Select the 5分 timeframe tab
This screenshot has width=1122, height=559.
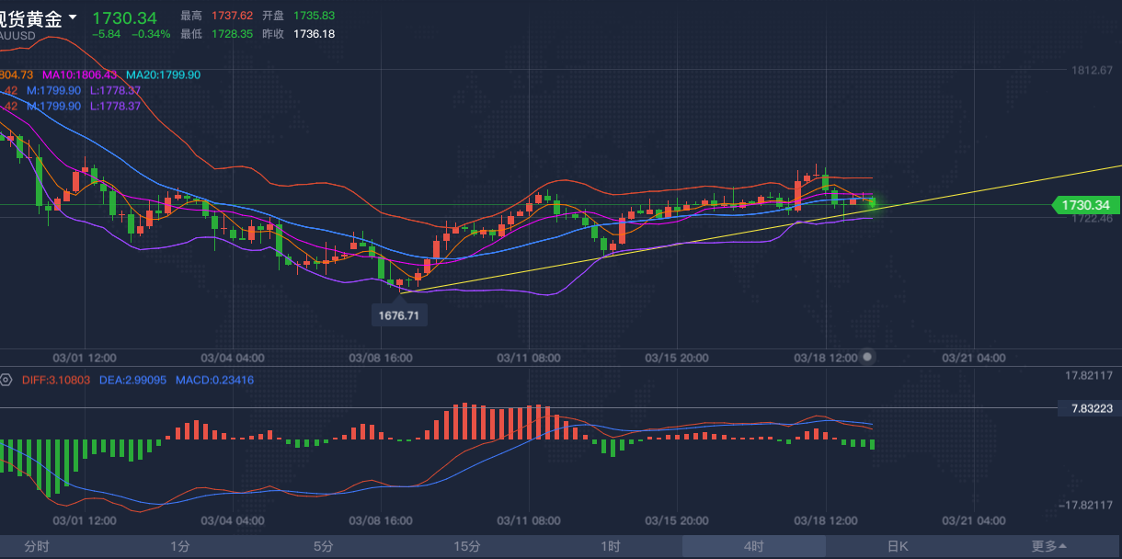tap(324, 546)
